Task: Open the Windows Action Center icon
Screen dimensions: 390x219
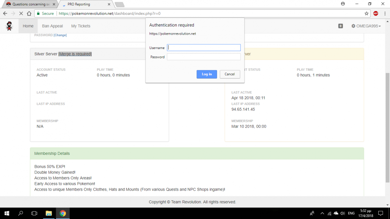Action: coord(381,213)
